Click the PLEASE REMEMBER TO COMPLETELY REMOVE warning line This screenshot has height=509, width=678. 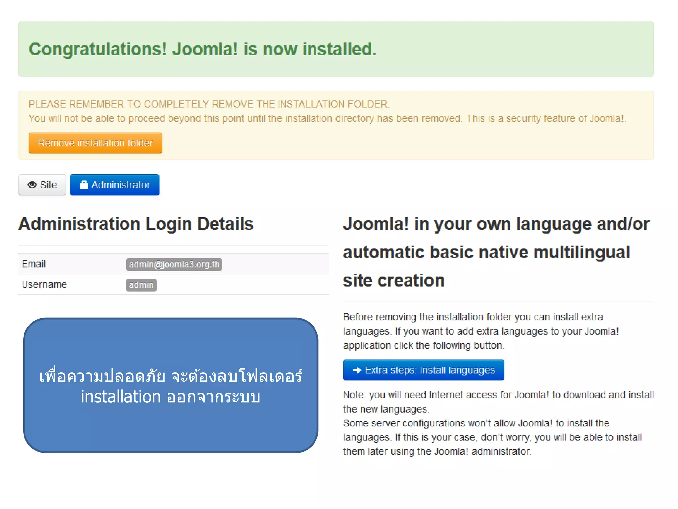coord(209,104)
